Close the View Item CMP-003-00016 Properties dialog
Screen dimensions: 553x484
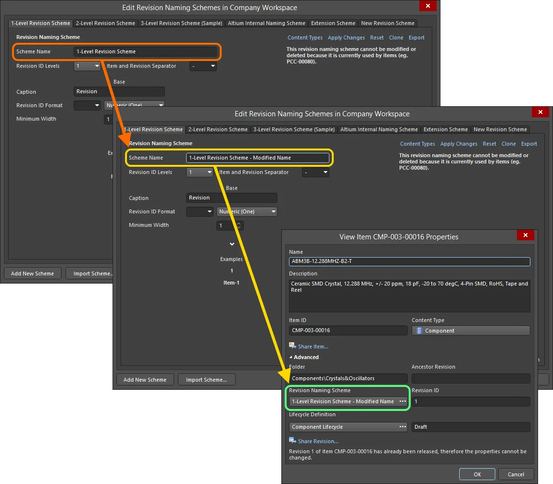526,235
